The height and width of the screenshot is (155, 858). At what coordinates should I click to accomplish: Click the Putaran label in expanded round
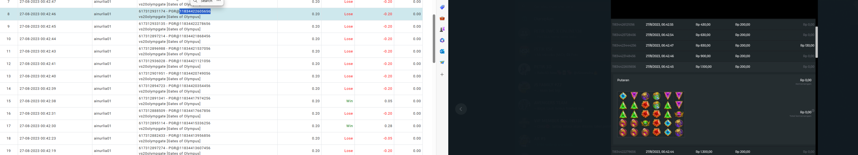[x=623, y=80]
